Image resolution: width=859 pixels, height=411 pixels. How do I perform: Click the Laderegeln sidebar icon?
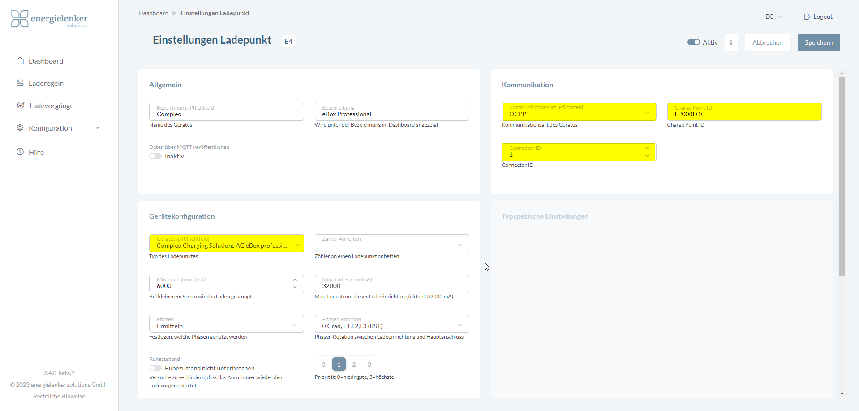tap(20, 83)
